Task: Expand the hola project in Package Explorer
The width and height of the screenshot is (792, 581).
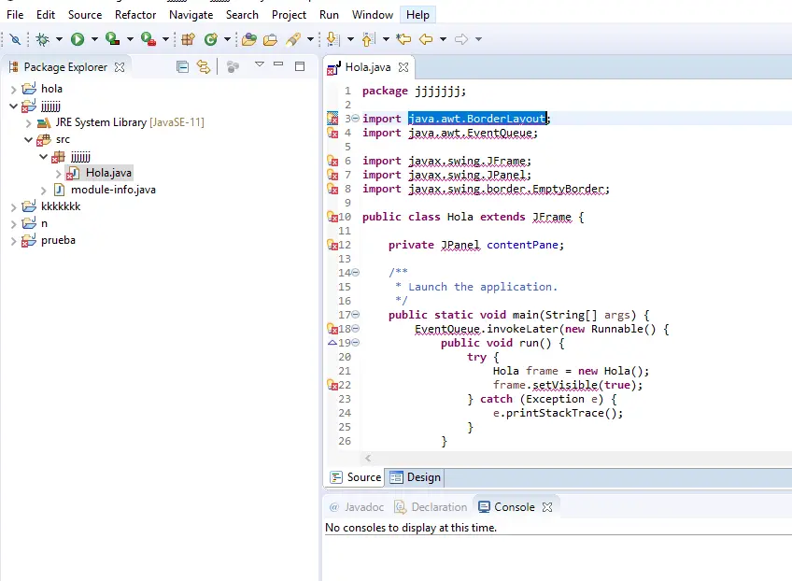Action: (x=13, y=89)
